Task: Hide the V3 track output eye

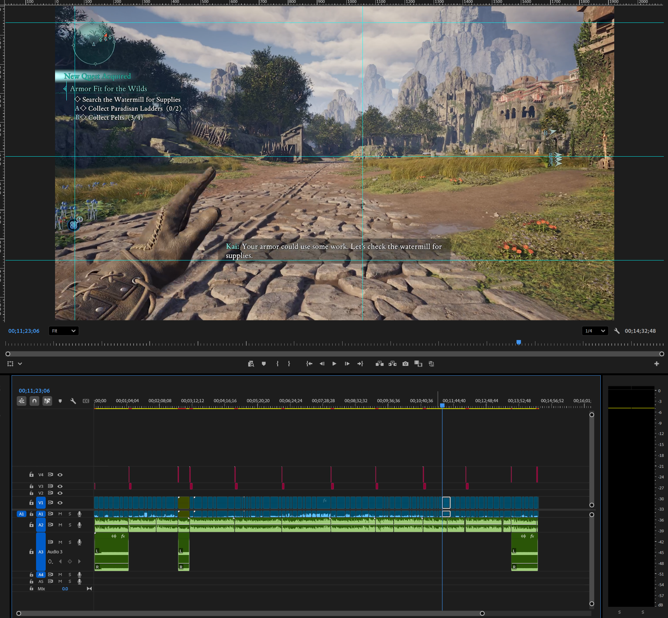Action: (60, 486)
